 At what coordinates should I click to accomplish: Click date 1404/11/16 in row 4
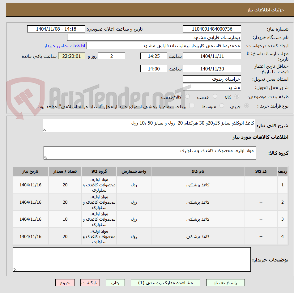click(x=30, y=236)
